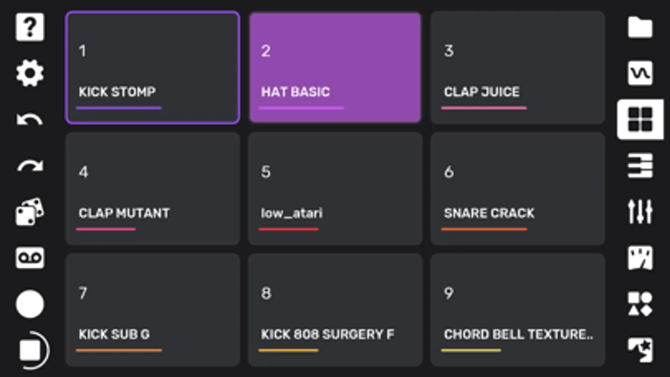
Task: Switch to the pads grid view tab
Action: pos(640,119)
